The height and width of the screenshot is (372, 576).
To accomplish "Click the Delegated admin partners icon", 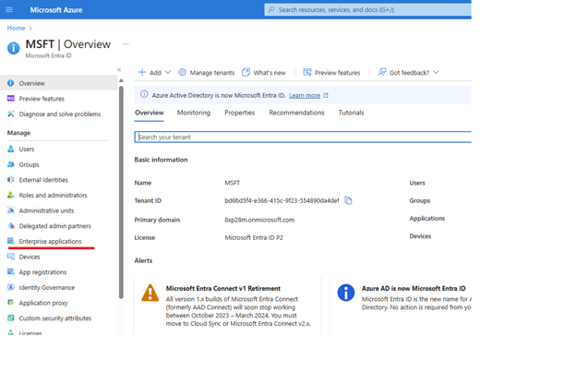I will 11,226.
